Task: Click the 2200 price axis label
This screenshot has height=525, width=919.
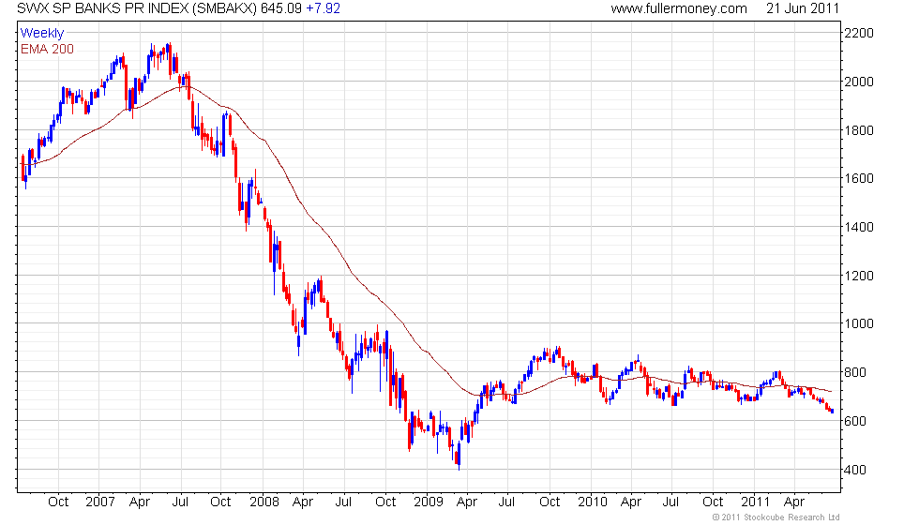Action: (x=859, y=34)
